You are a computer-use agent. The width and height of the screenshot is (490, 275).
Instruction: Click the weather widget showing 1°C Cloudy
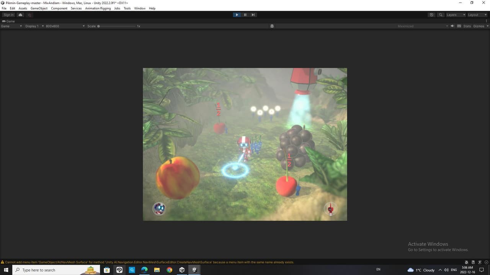[421, 270]
